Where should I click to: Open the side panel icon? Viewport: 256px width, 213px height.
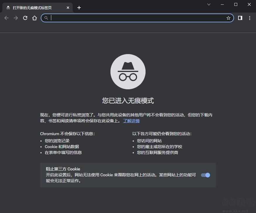[x=240, y=18]
